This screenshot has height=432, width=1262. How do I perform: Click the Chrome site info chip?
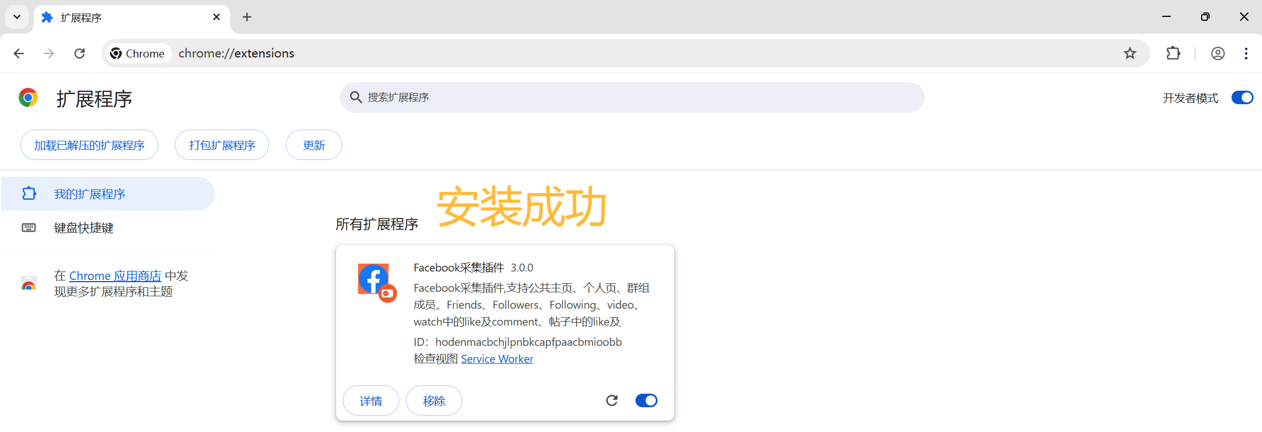tap(138, 54)
